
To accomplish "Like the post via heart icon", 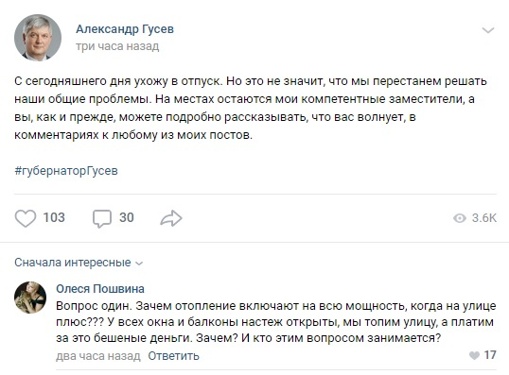I will (26, 218).
